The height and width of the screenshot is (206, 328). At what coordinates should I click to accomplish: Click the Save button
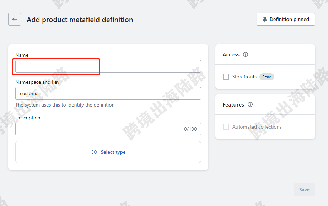pos(304,190)
